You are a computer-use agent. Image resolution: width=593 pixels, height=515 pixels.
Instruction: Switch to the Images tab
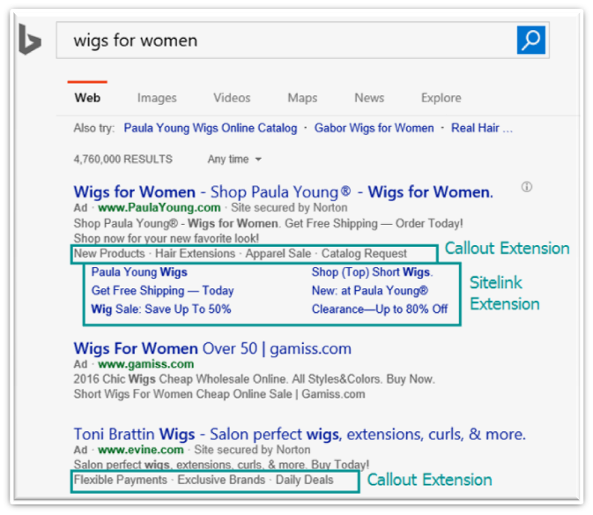pos(157,98)
